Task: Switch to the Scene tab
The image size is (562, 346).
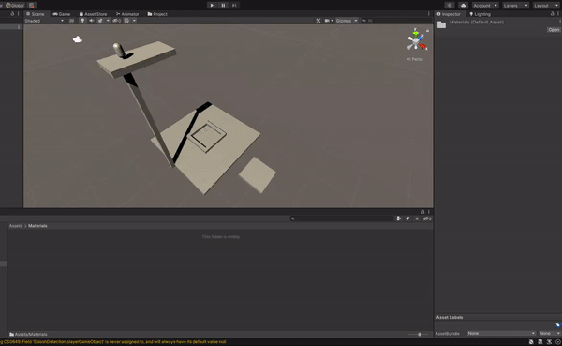Action: tap(36, 14)
